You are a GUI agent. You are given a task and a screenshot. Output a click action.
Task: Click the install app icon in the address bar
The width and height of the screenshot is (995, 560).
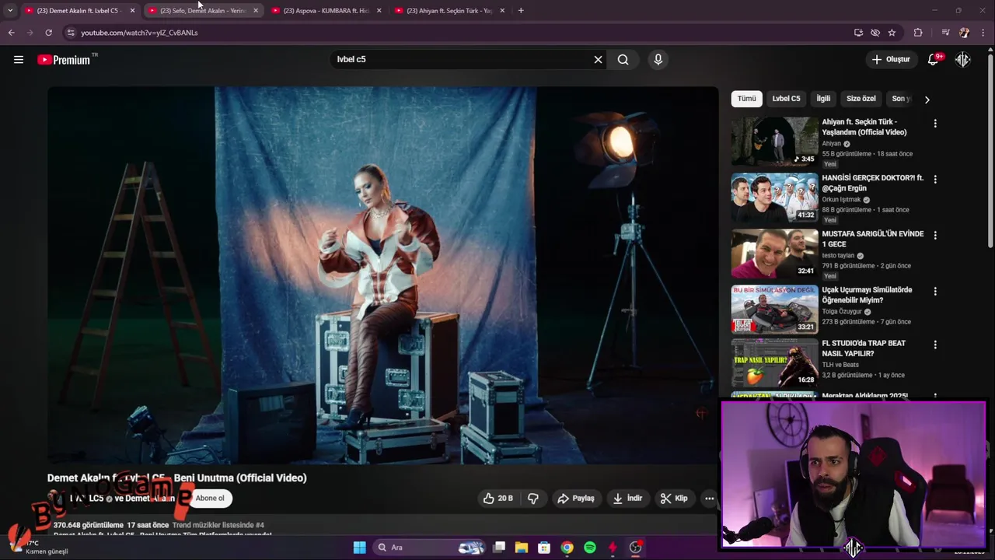(858, 33)
